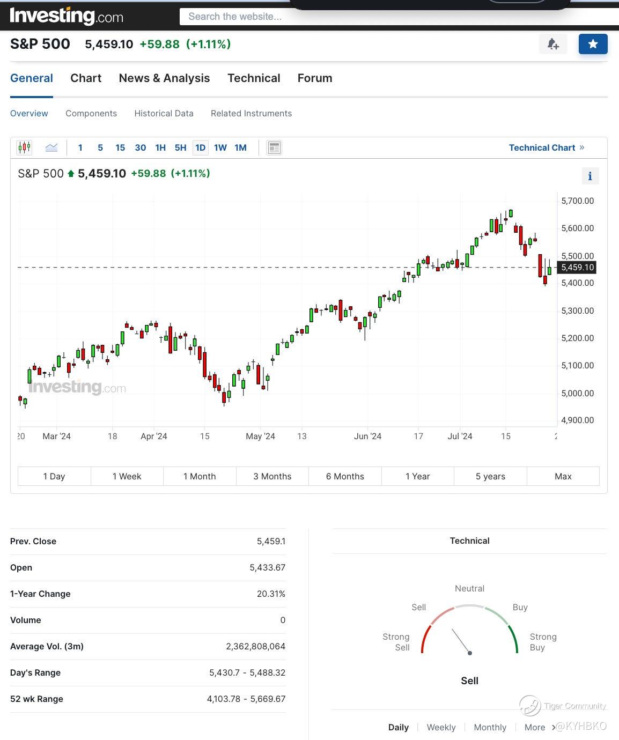Set chart range to 6 Months
Viewport: 619px width, 740px height.
[x=345, y=476]
